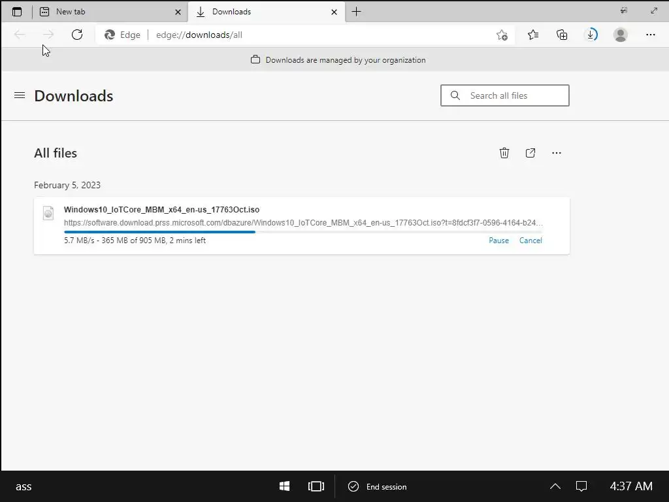Open the Windows Start button
Viewport: 669px width, 502px height.
click(x=285, y=486)
